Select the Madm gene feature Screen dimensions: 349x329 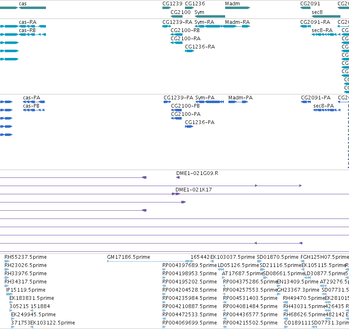[x=238, y=8]
